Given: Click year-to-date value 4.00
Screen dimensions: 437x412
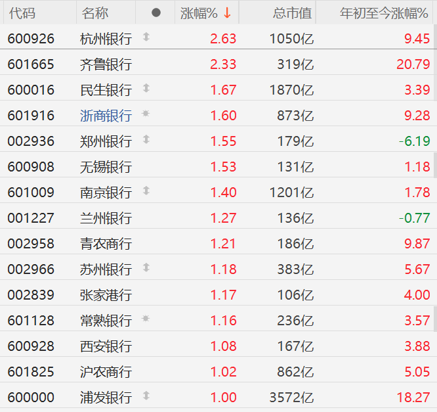Looking at the screenshot, I should (x=417, y=295).
